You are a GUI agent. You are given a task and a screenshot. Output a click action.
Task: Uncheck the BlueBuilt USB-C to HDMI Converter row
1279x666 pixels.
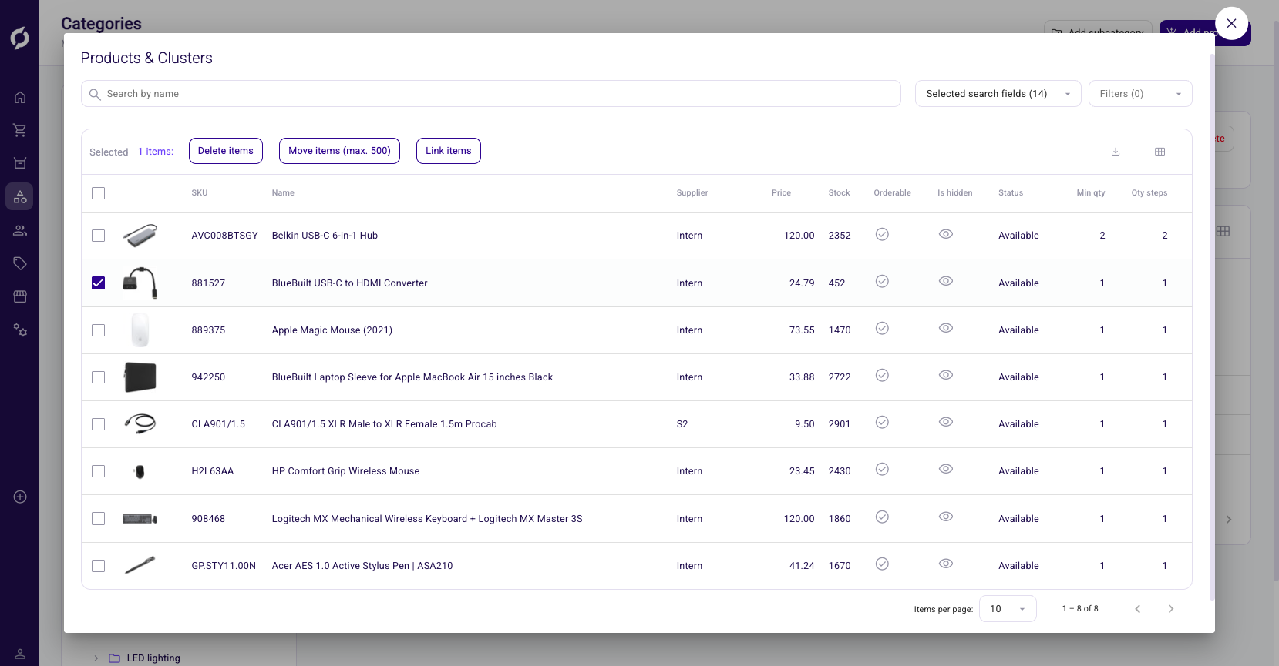[x=98, y=283]
